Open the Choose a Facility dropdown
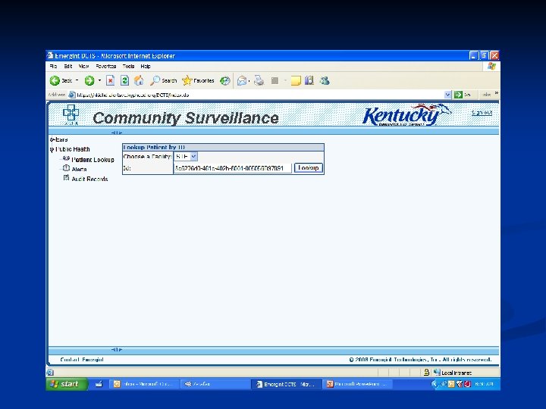546x409 pixels. (x=186, y=157)
